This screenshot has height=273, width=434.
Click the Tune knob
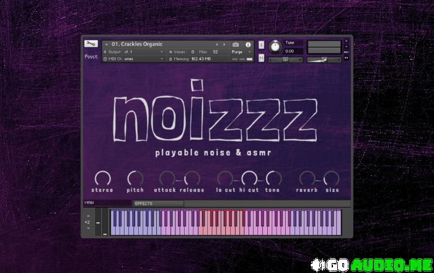point(275,47)
